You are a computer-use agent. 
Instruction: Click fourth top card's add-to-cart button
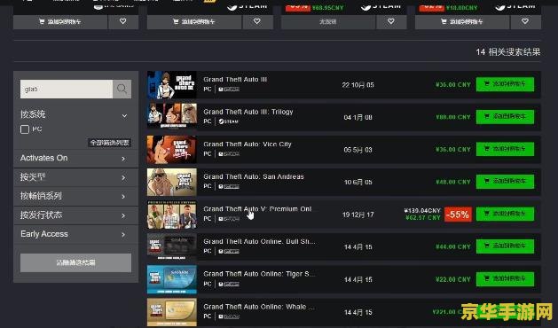click(x=462, y=21)
